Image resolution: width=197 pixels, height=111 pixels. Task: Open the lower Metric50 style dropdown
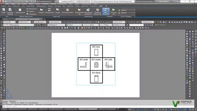coord(128,13)
